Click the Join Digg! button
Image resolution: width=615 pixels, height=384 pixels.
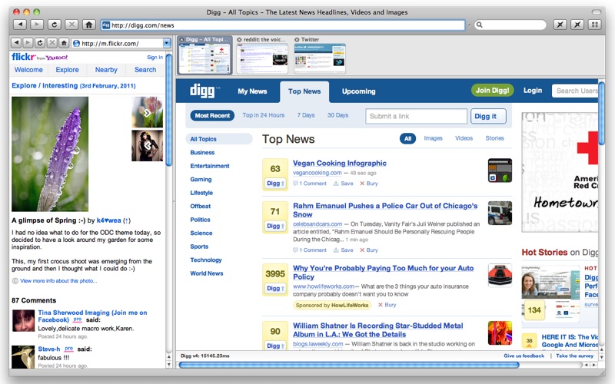point(492,91)
